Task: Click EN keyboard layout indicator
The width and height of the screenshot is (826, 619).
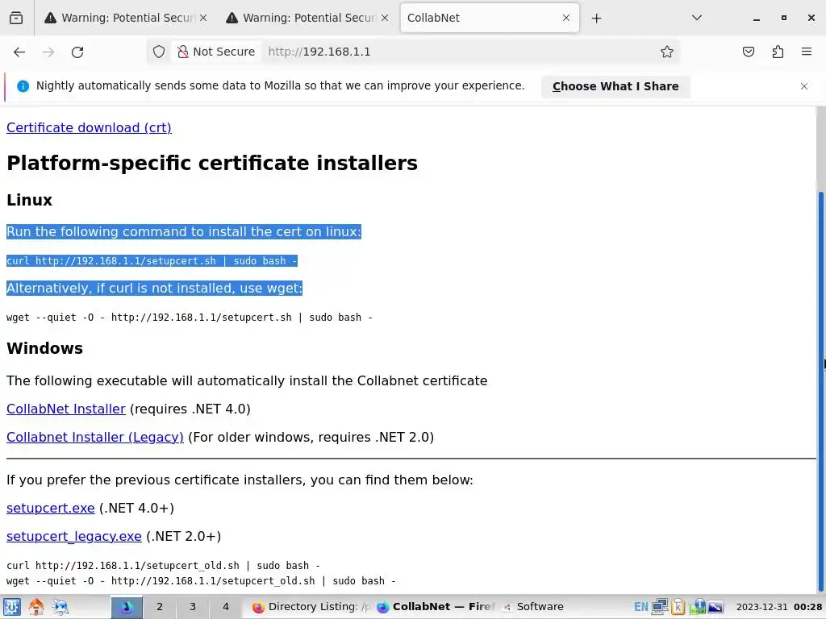Action: [x=640, y=607]
